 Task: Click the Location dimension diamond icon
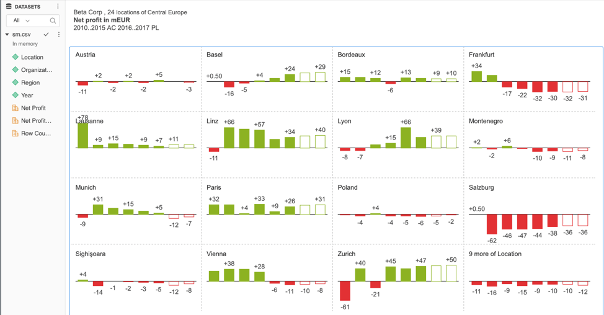pos(16,57)
